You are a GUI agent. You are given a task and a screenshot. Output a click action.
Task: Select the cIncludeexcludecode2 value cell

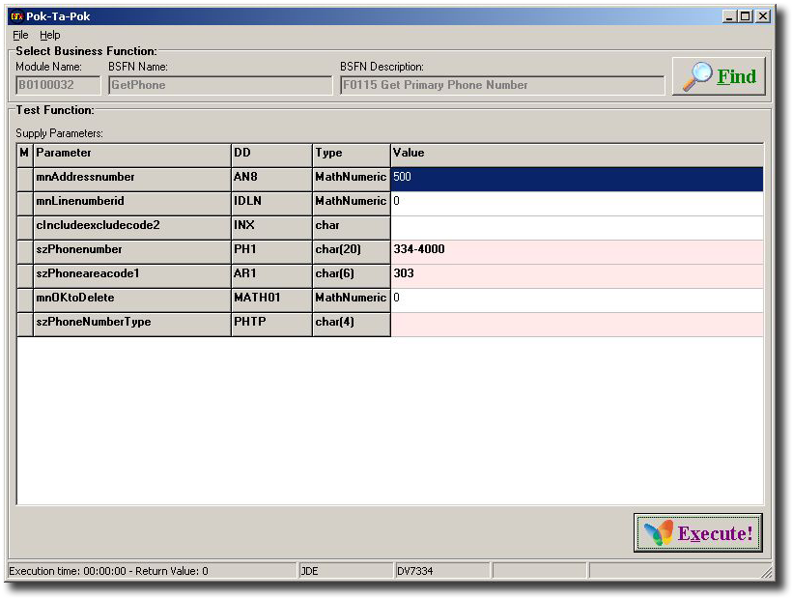point(577,228)
